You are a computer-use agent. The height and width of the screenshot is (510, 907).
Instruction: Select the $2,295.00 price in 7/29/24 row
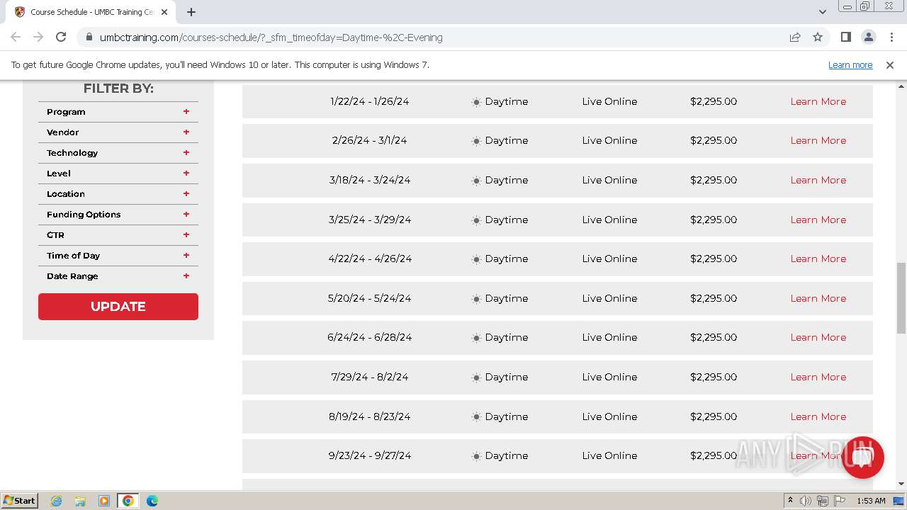[x=714, y=377]
